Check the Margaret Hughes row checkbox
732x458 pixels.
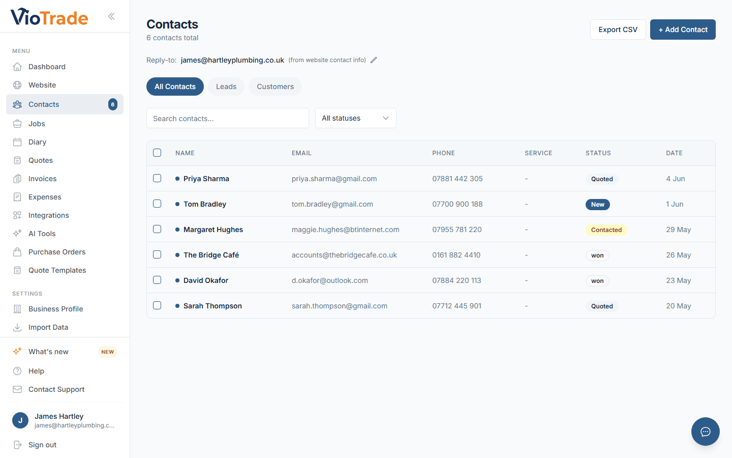pyautogui.click(x=157, y=229)
